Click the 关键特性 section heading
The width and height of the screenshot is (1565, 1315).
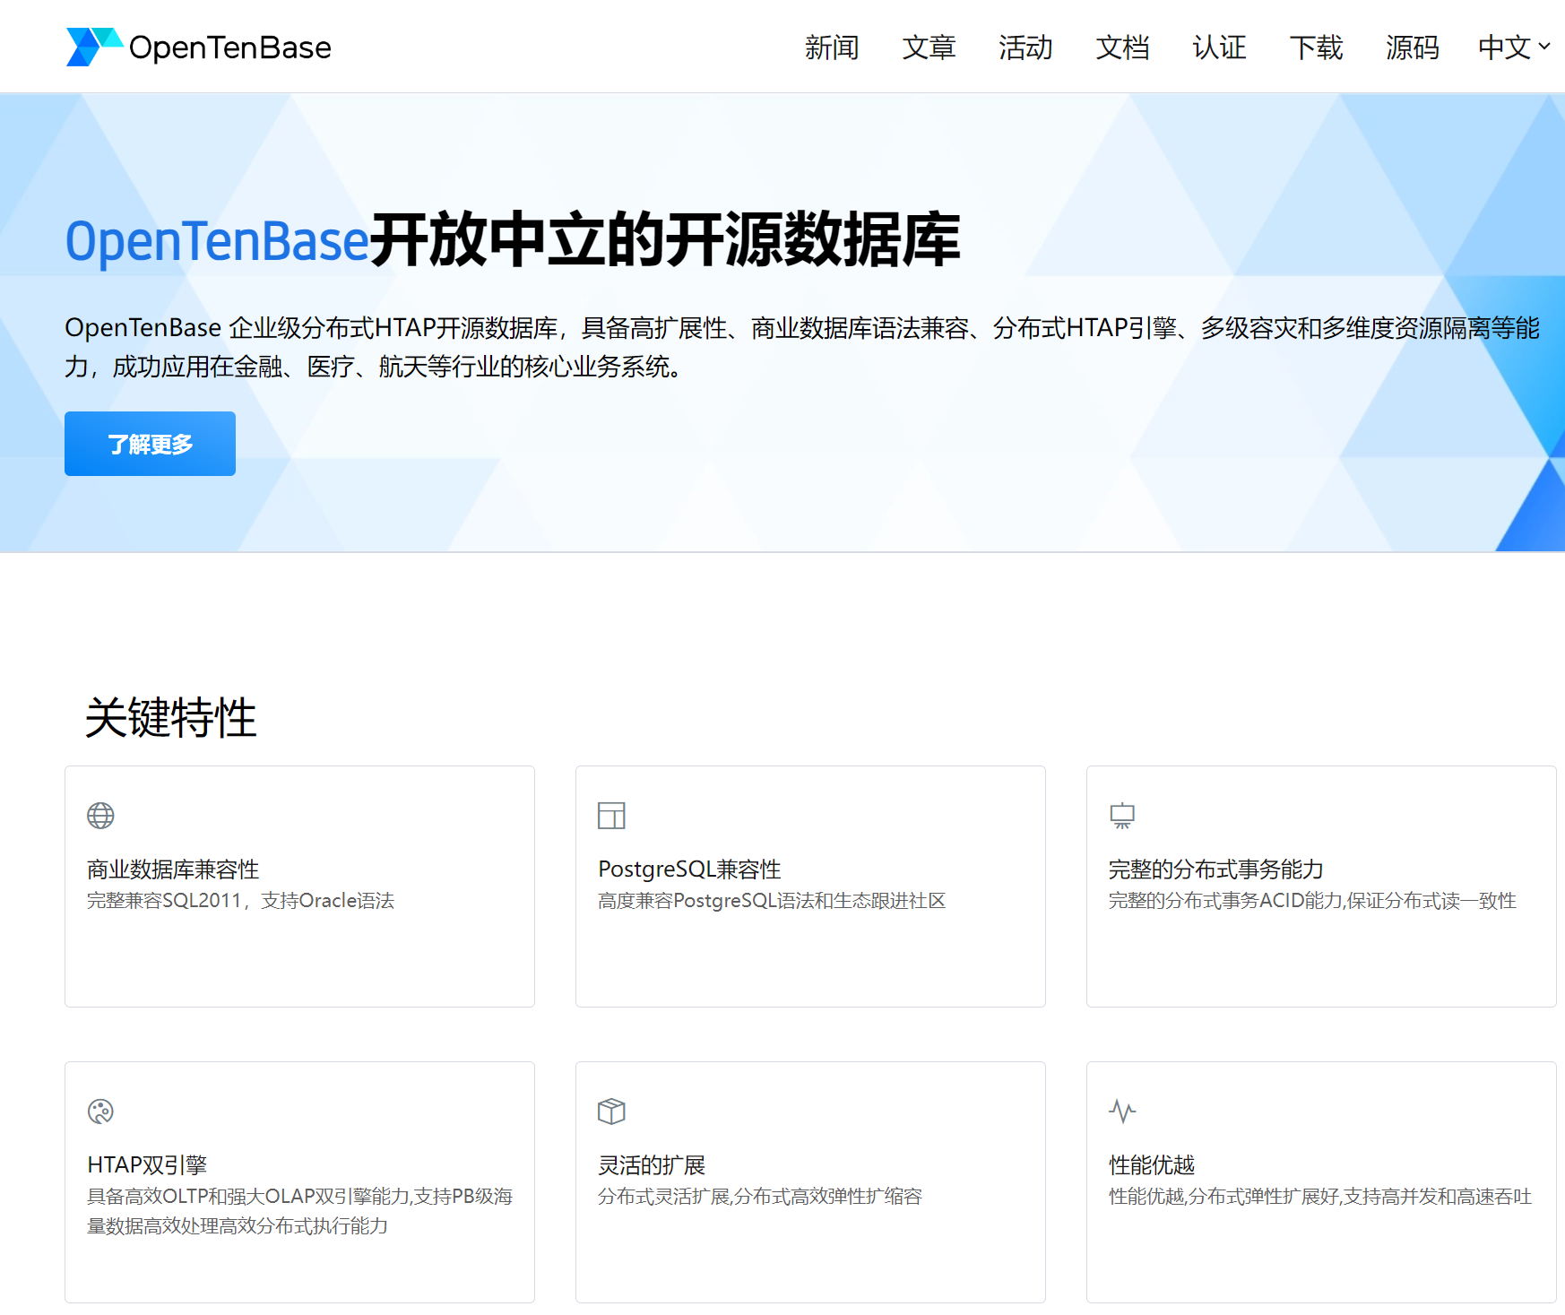point(170,718)
